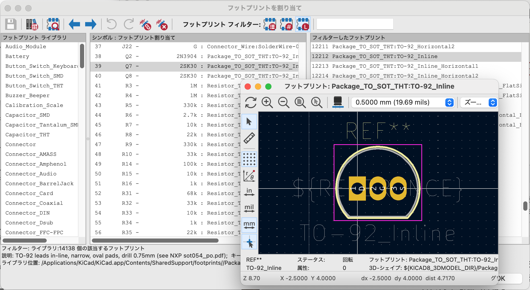Select the Button_Switch_SMD library

pos(40,76)
